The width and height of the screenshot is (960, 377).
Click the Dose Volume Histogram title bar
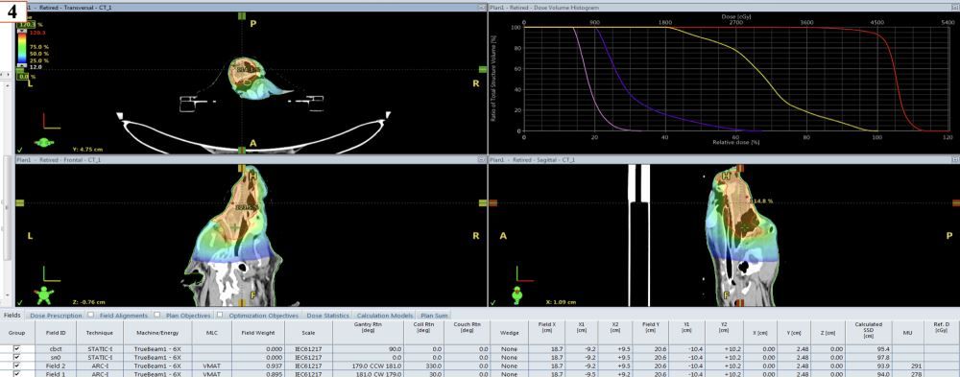pos(724,8)
